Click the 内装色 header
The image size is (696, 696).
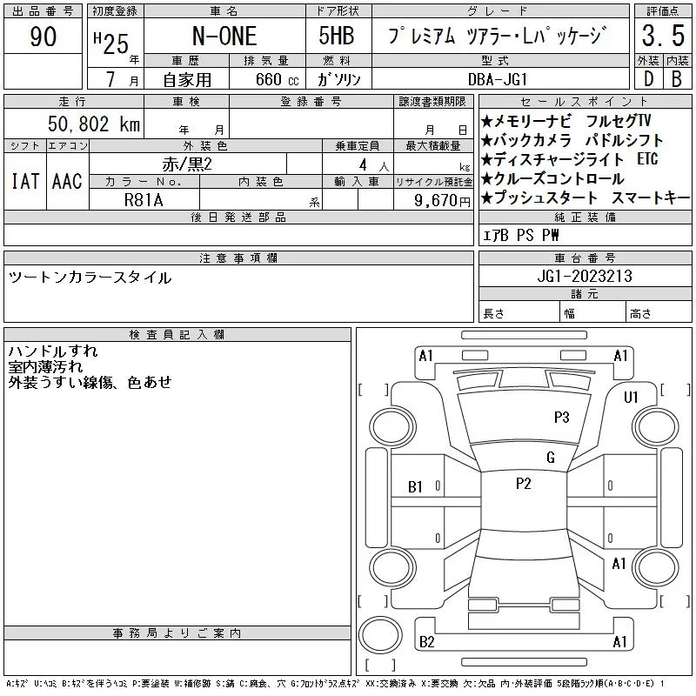pyautogui.click(x=260, y=182)
